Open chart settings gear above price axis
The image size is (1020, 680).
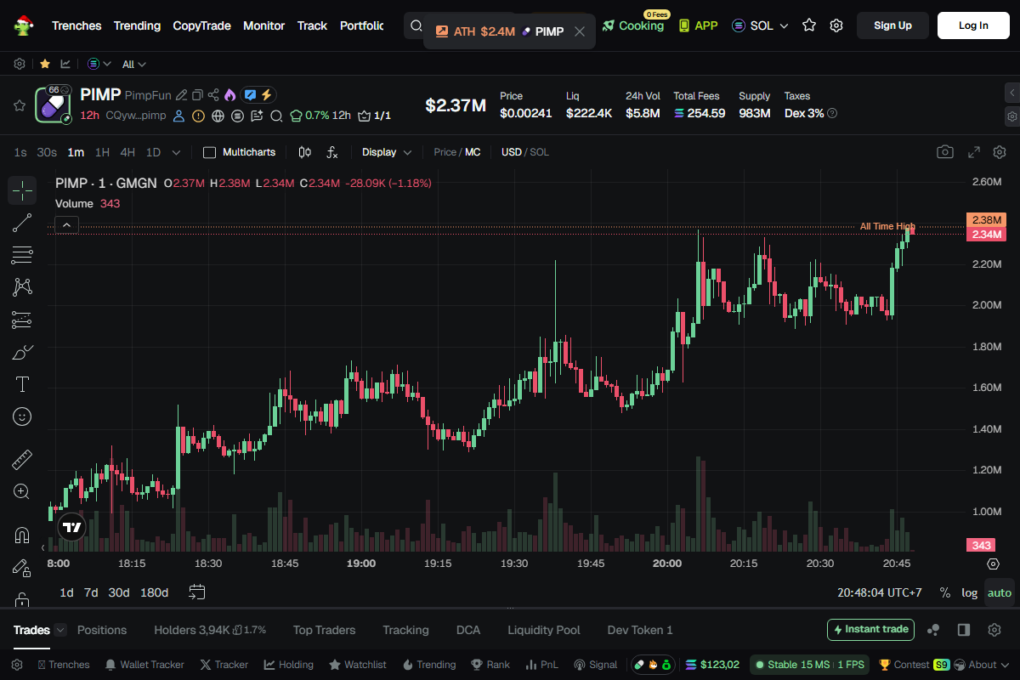pyautogui.click(x=1000, y=152)
